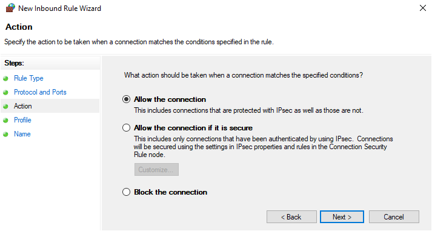Click the firewall wizard title bar icon
Image resolution: width=432 pixels, height=231 pixels.
click(10, 8)
